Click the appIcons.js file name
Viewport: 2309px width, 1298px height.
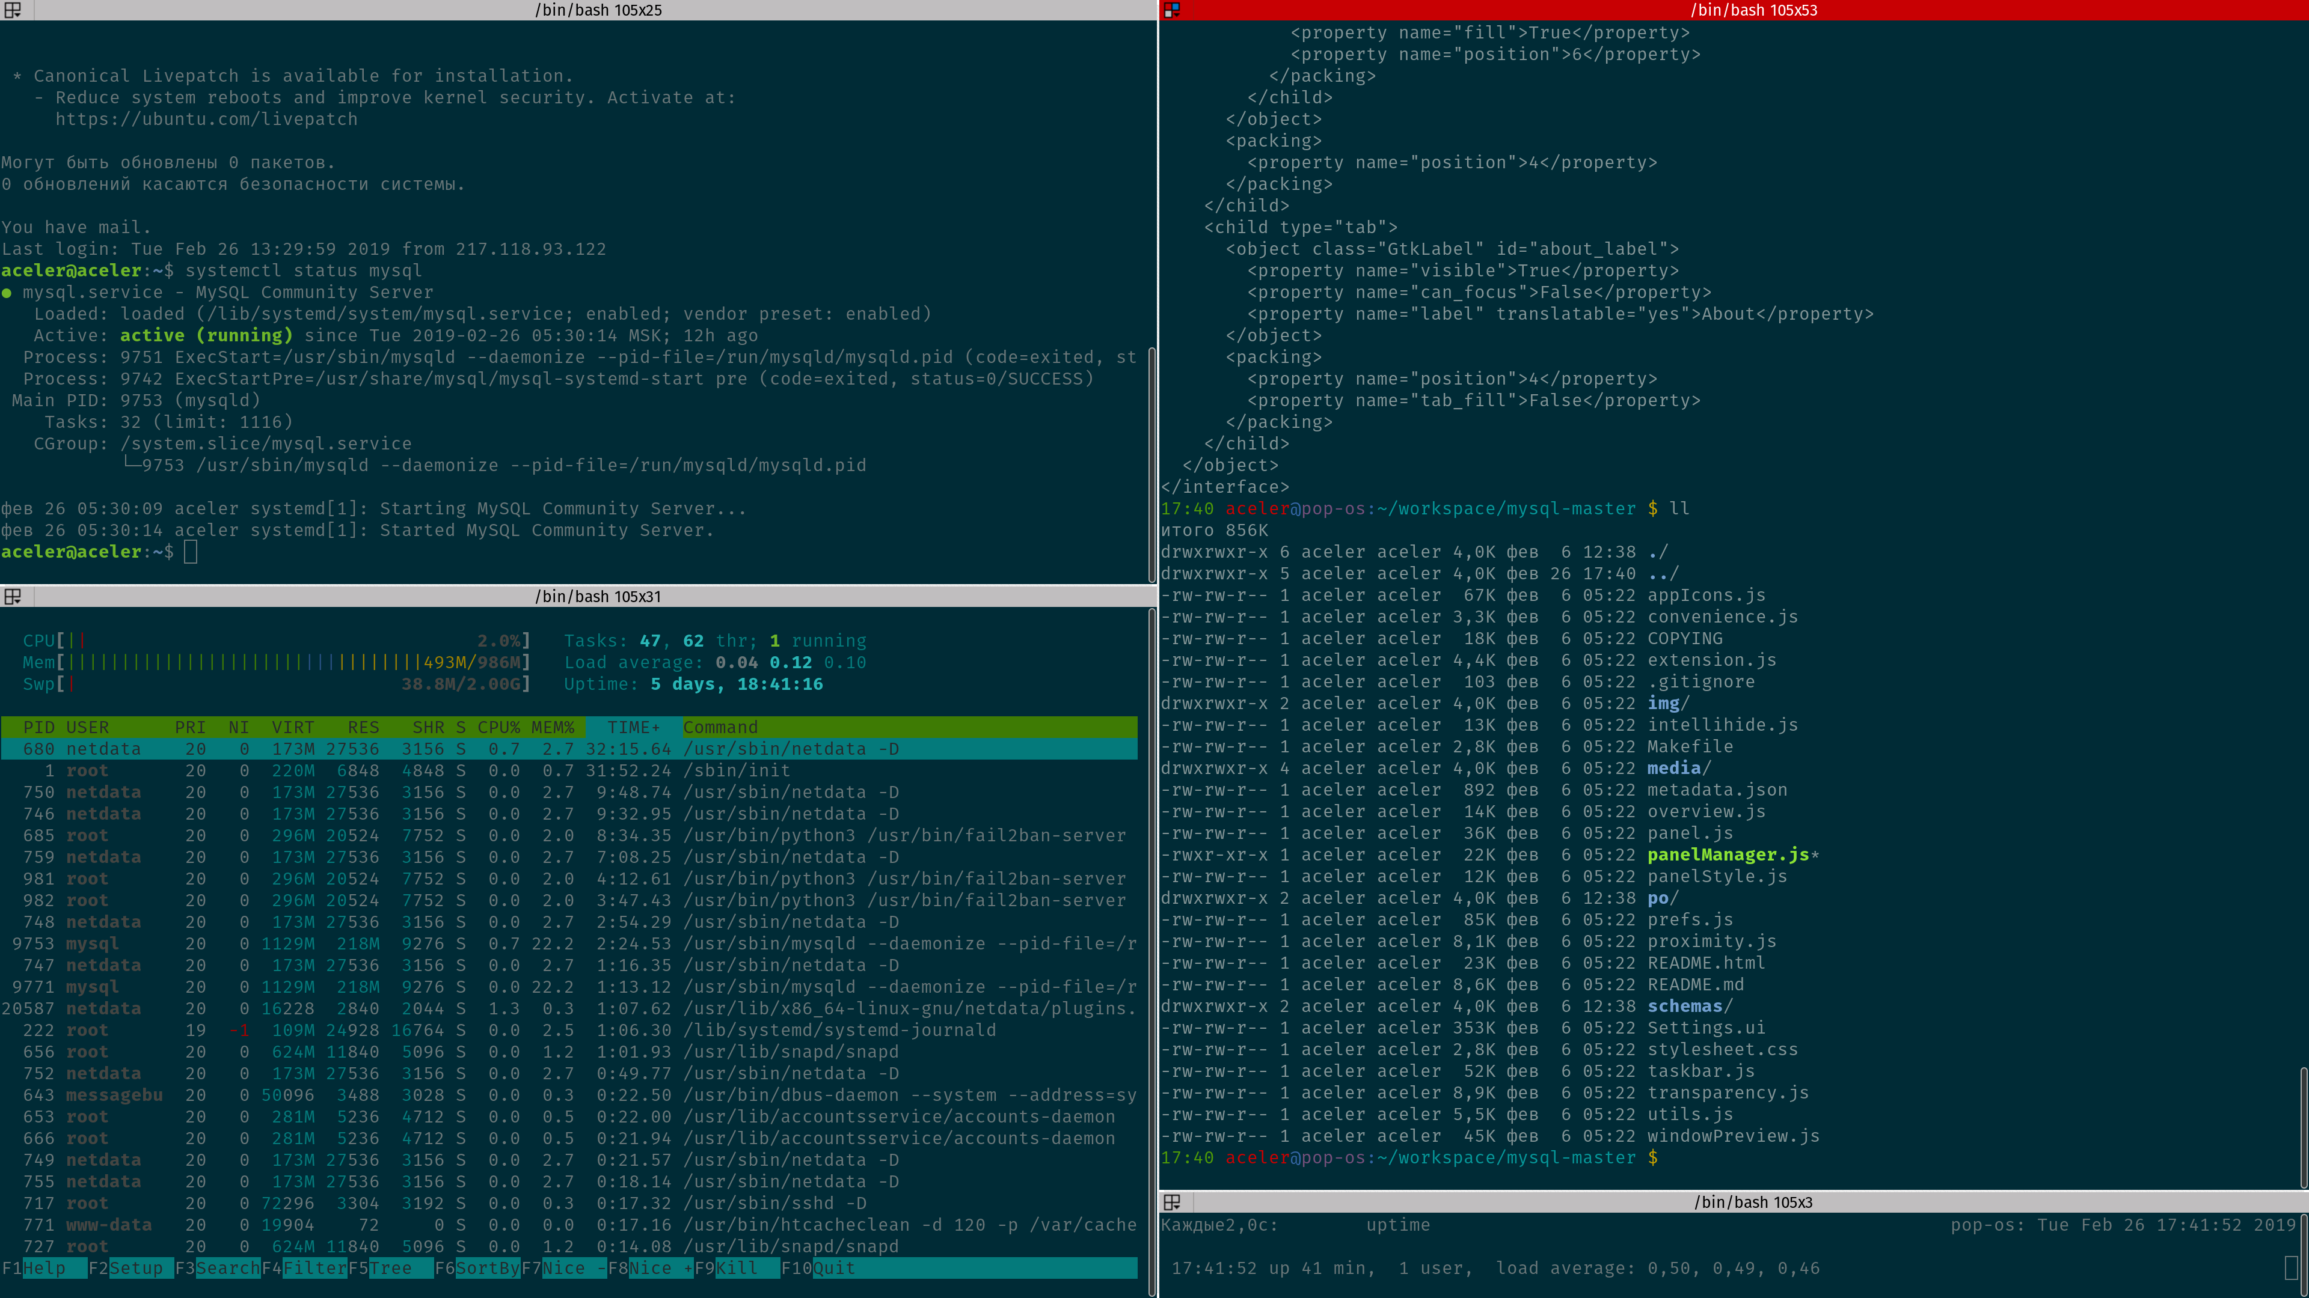pyautogui.click(x=1706, y=596)
